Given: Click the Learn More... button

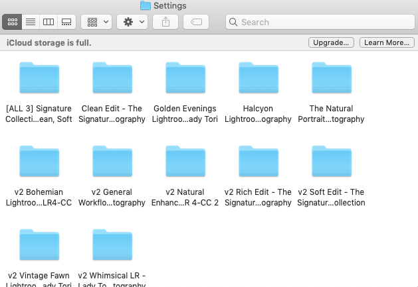Looking at the screenshot, I should (x=387, y=42).
